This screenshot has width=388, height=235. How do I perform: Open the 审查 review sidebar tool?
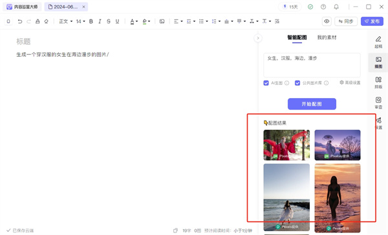tap(378, 103)
